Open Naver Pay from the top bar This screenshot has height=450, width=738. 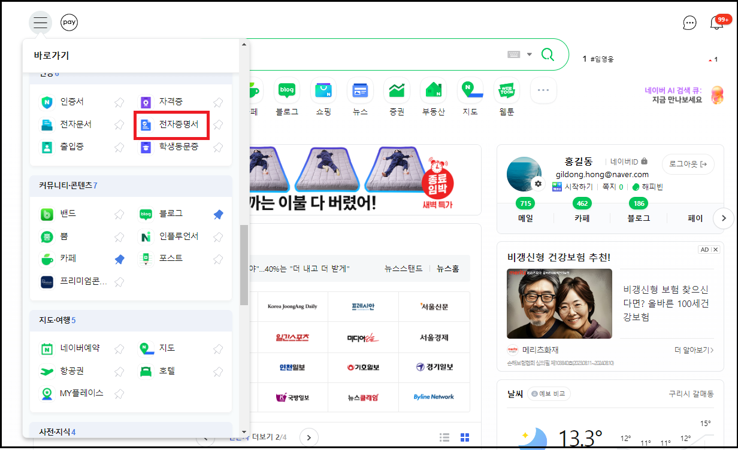pyautogui.click(x=69, y=22)
